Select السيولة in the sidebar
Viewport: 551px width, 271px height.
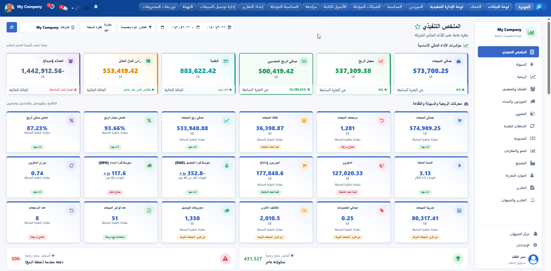coord(508,64)
